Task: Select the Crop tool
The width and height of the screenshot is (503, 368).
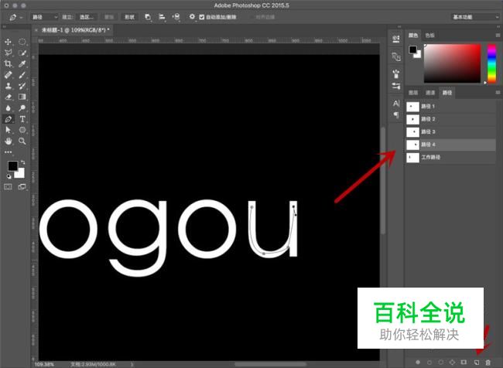Action: (x=8, y=64)
